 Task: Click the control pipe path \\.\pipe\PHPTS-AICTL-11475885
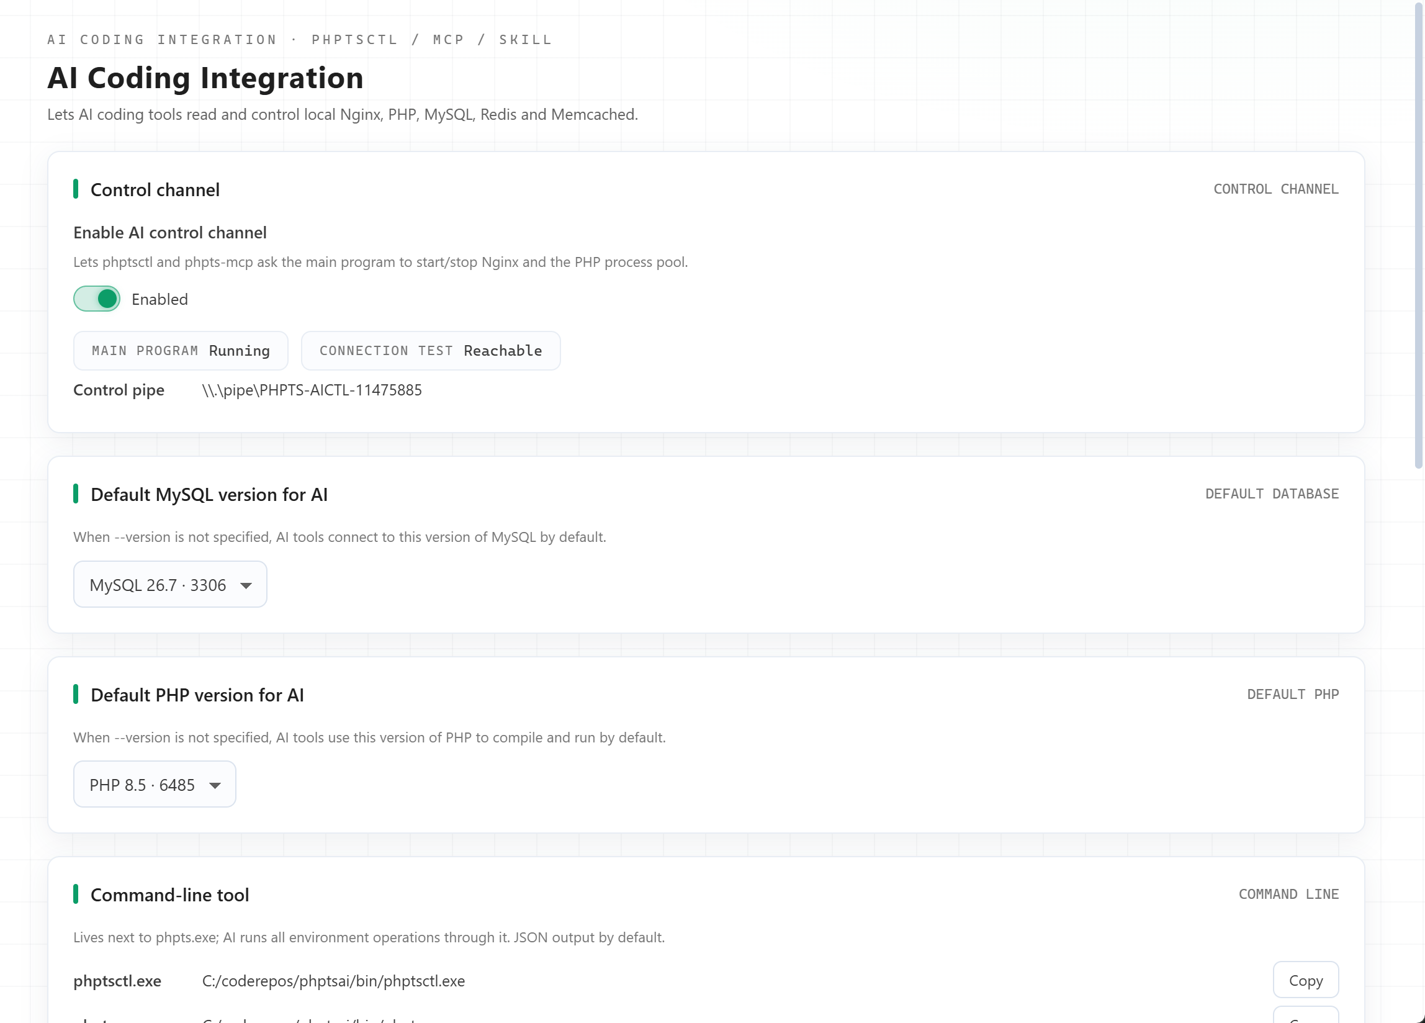pyautogui.click(x=312, y=390)
